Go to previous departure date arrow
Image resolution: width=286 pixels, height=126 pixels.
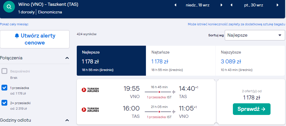(175, 5)
